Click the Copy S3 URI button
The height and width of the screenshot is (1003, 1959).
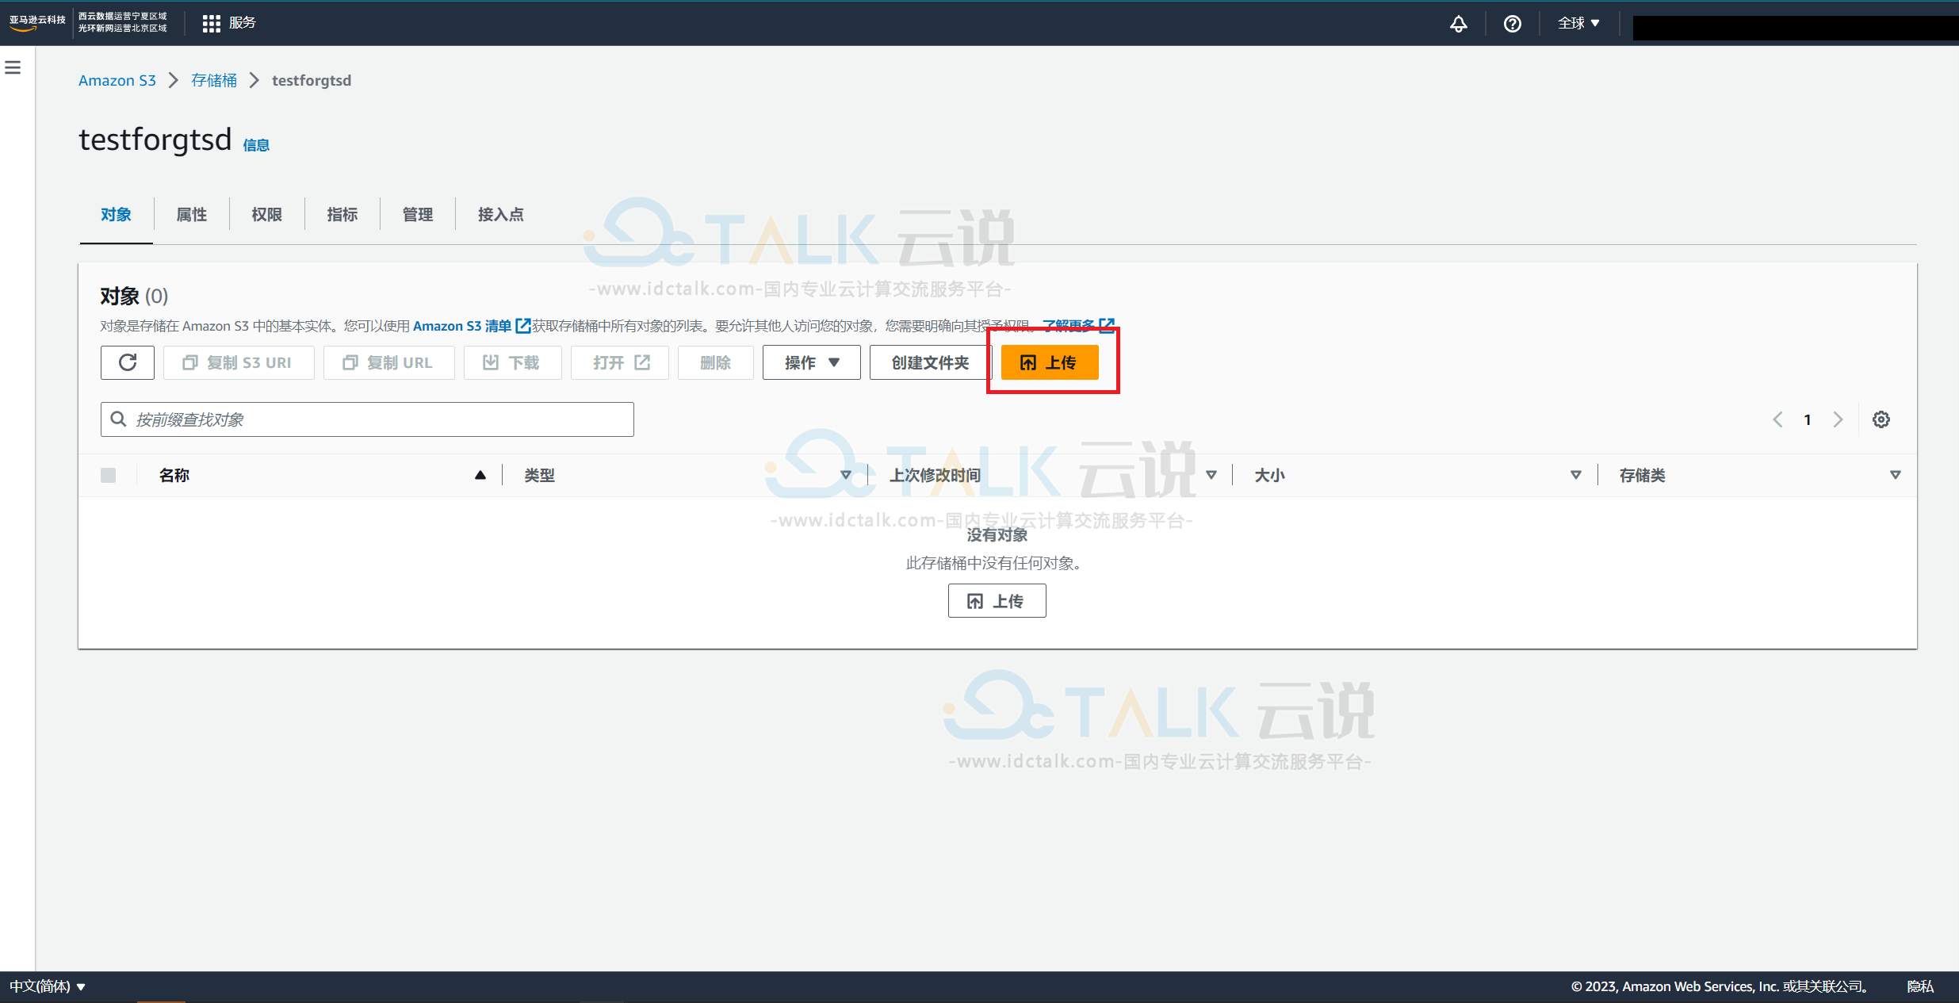239,362
